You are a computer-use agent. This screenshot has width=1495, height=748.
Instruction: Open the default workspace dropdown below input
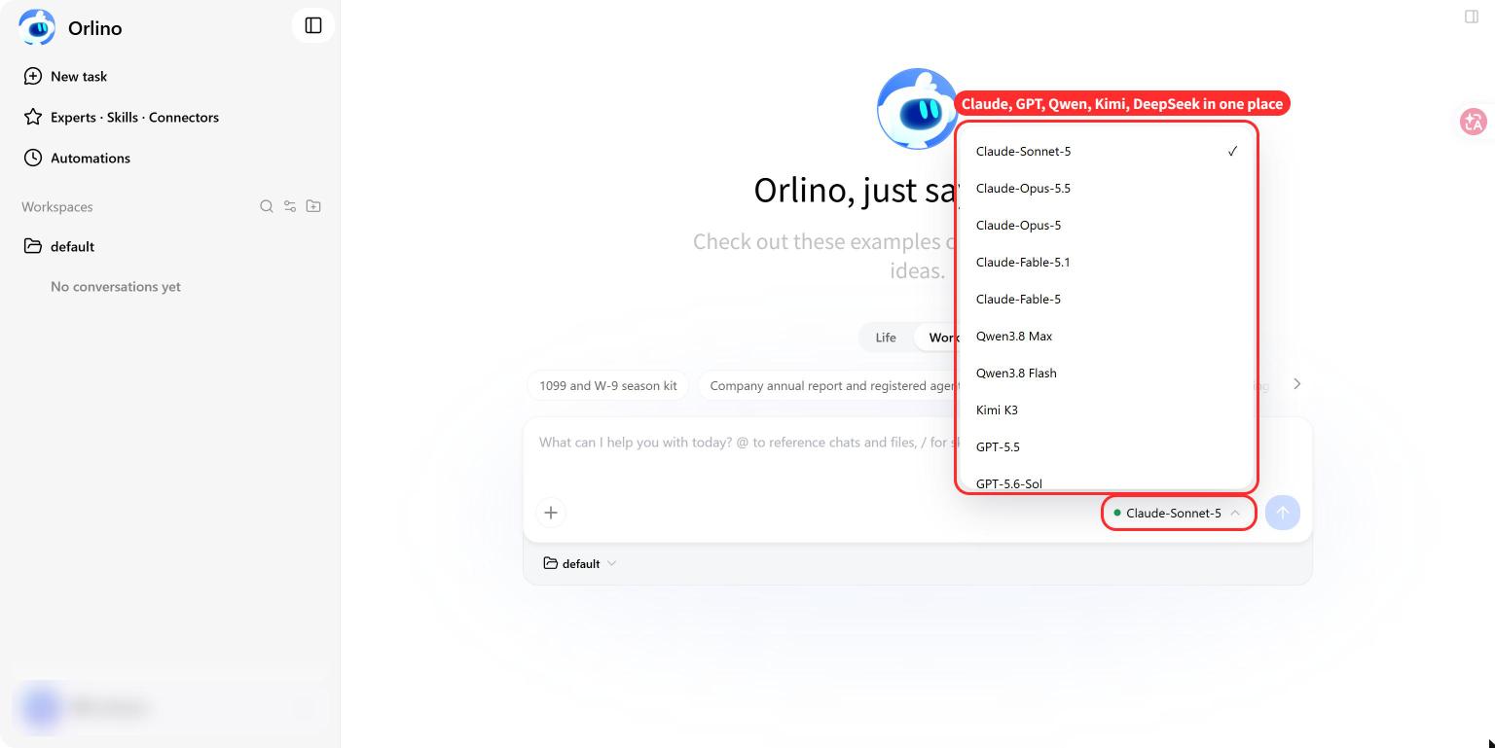(580, 563)
